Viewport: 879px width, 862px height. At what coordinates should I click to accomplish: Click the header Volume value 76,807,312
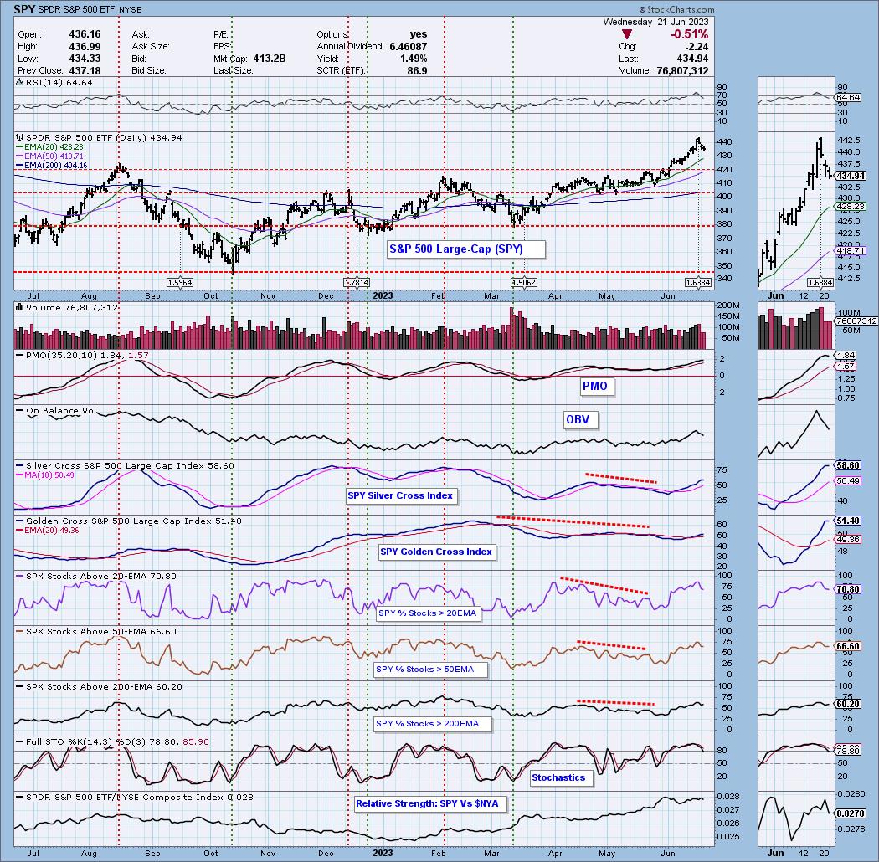tap(682, 71)
